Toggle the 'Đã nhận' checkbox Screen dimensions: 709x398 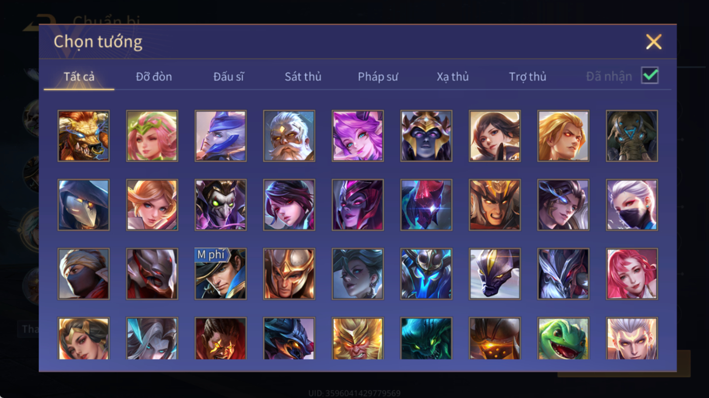tap(650, 76)
